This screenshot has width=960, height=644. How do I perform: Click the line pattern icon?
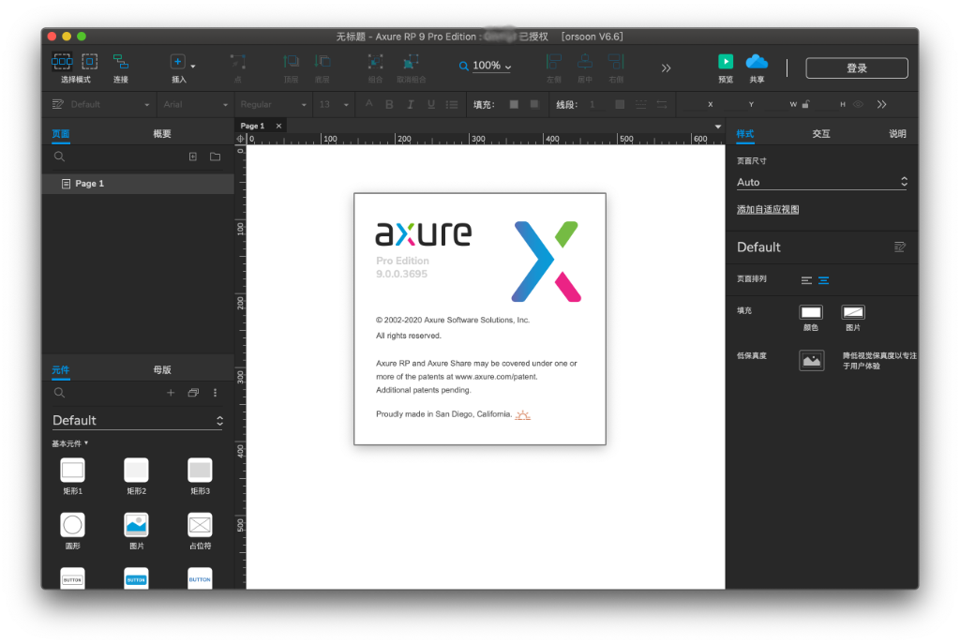click(640, 105)
